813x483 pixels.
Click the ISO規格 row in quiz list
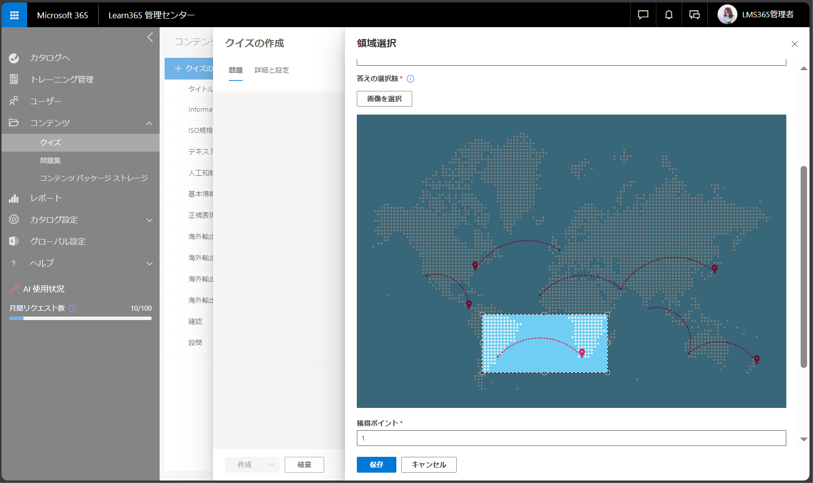point(189,130)
